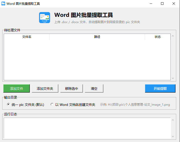
Task: Click the 运行日志 box's scroll up arrow
Action: [x=173, y=120]
